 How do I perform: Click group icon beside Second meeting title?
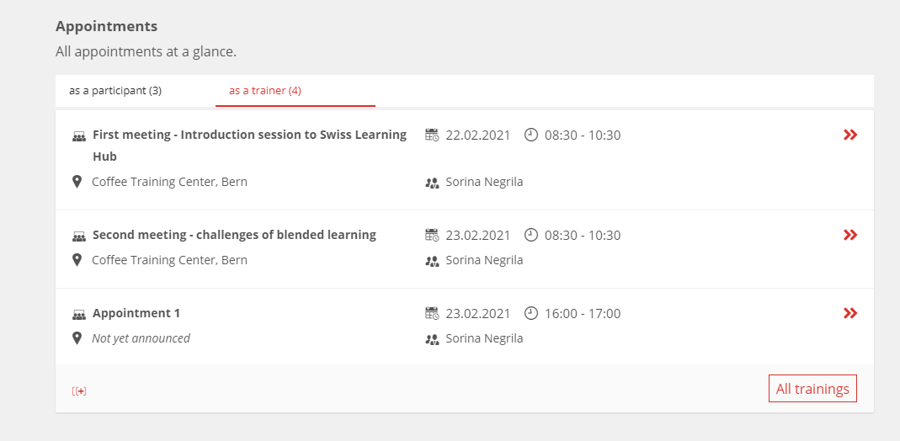click(x=78, y=236)
